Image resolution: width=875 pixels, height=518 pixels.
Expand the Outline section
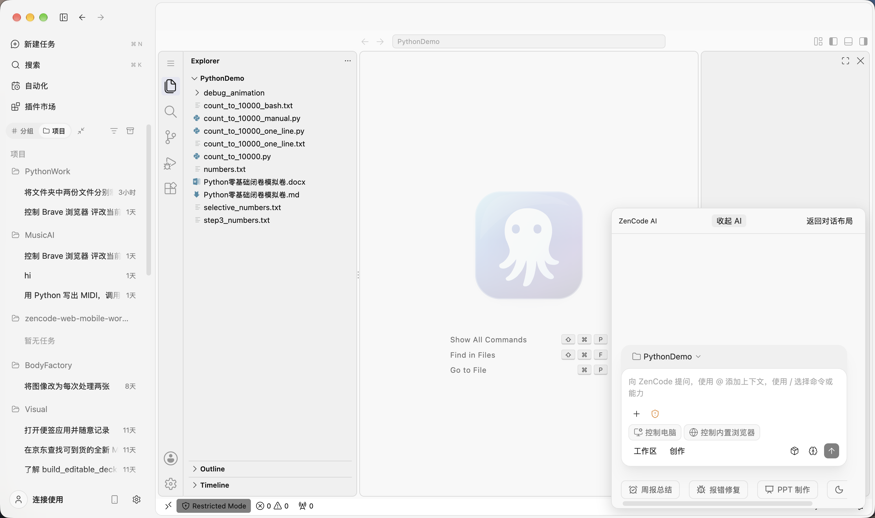[x=194, y=469]
